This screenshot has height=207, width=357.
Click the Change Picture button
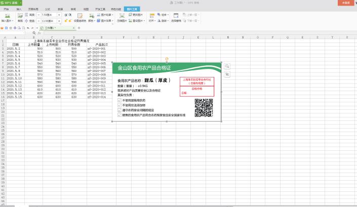click(136, 15)
